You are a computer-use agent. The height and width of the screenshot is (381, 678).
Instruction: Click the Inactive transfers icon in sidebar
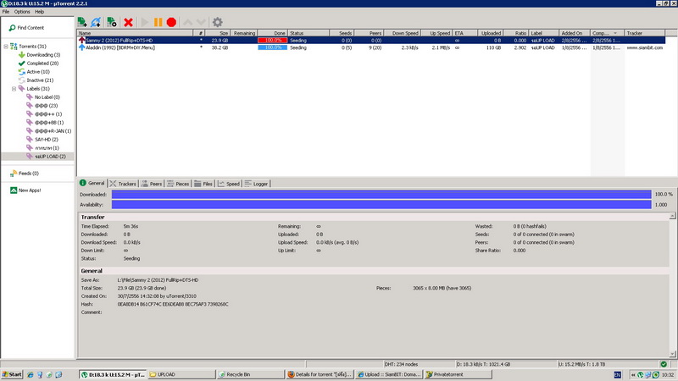pos(22,80)
